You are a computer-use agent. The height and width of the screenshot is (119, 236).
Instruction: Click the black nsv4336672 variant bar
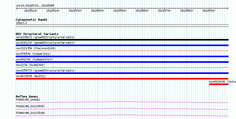(x=122, y=40)
